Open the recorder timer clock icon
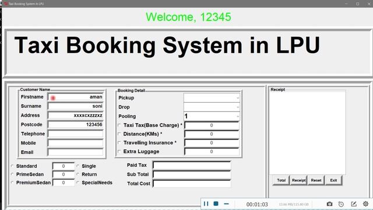373x210 pixels. tap(341, 204)
